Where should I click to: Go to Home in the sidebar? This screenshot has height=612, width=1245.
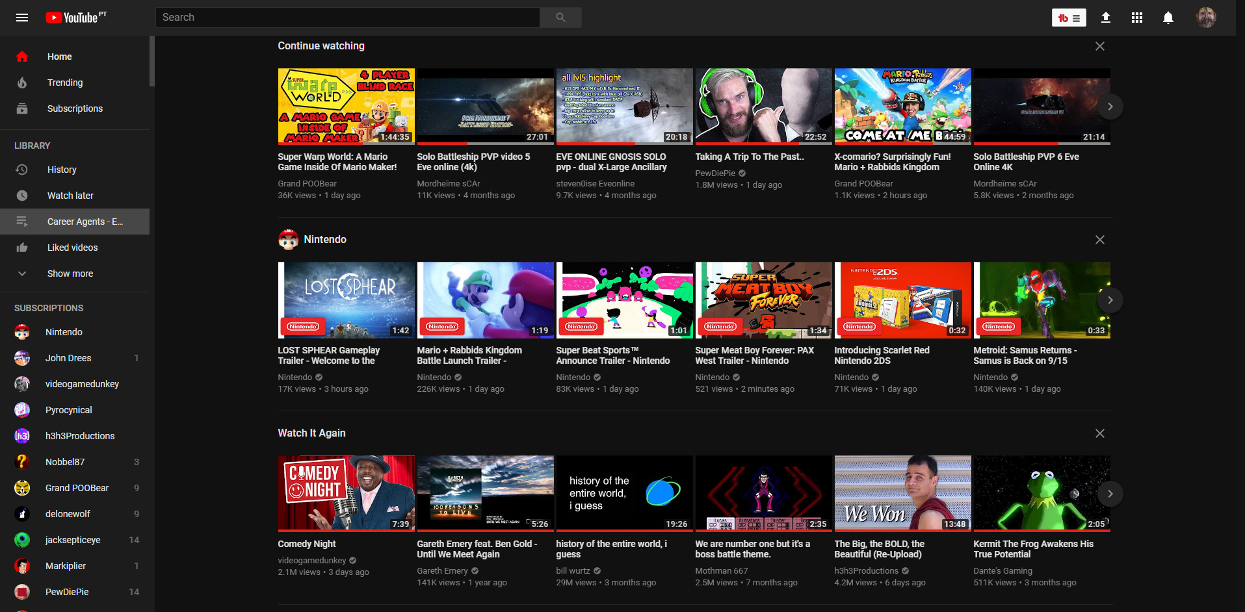point(75,57)
